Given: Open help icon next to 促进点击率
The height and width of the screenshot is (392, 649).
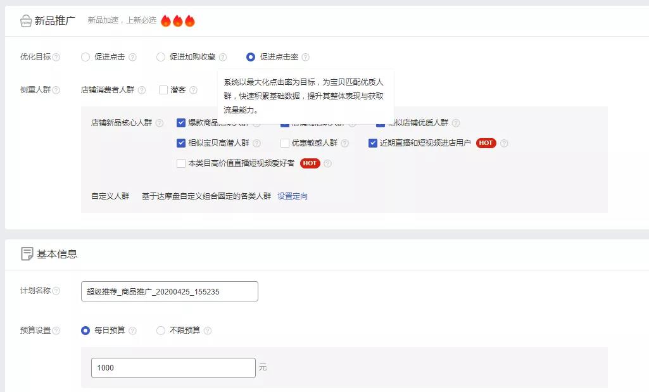Looking at the screenshot, I should click(x=305, y=57).
